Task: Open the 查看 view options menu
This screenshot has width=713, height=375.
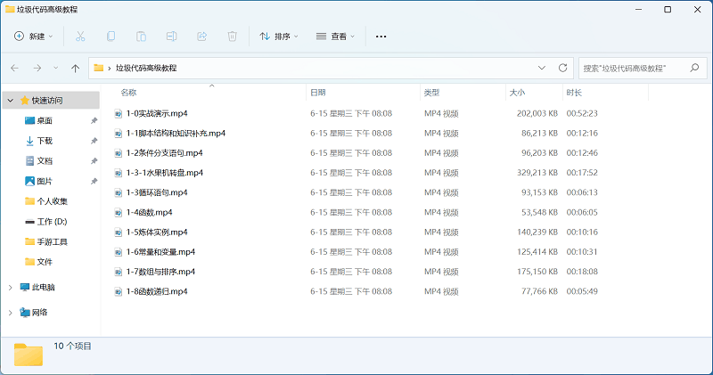Action: coord(335,37)
